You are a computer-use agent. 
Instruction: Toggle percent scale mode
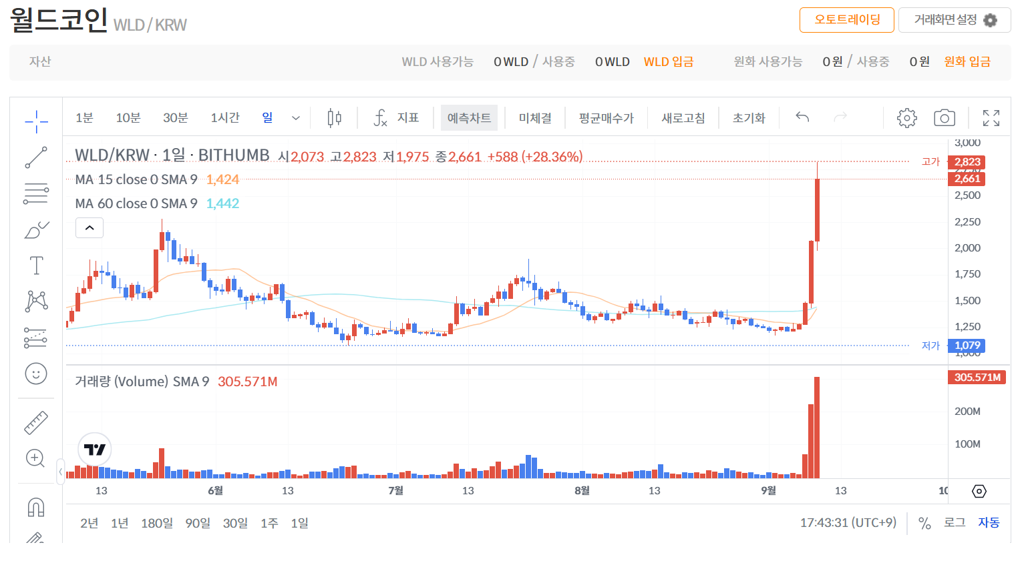tap(924, 523)
